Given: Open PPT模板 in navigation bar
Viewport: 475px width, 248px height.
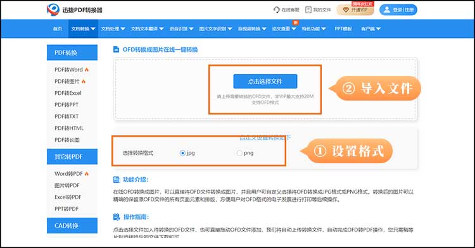Looking at the screenshot, I should coord(343,28).
